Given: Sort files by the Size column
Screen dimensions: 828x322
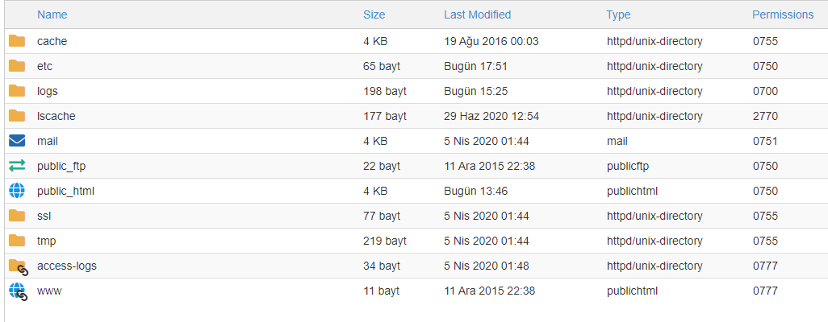Looking at the screenshot, I should [374, 14].
